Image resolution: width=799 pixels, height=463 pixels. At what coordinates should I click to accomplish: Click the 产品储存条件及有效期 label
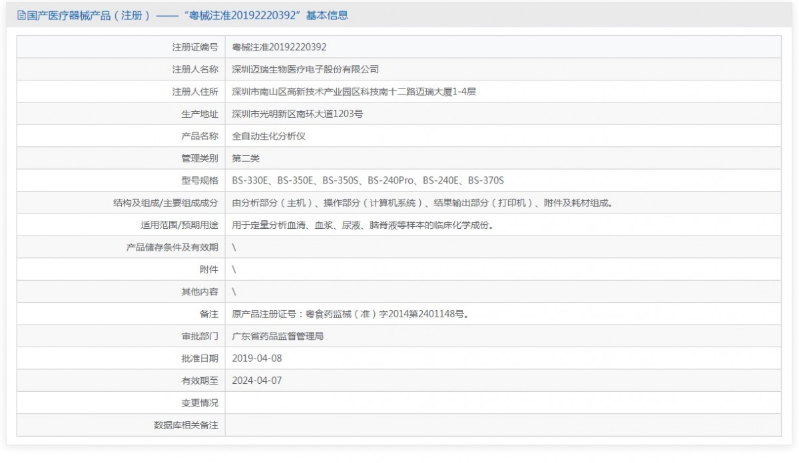point(172,247)
